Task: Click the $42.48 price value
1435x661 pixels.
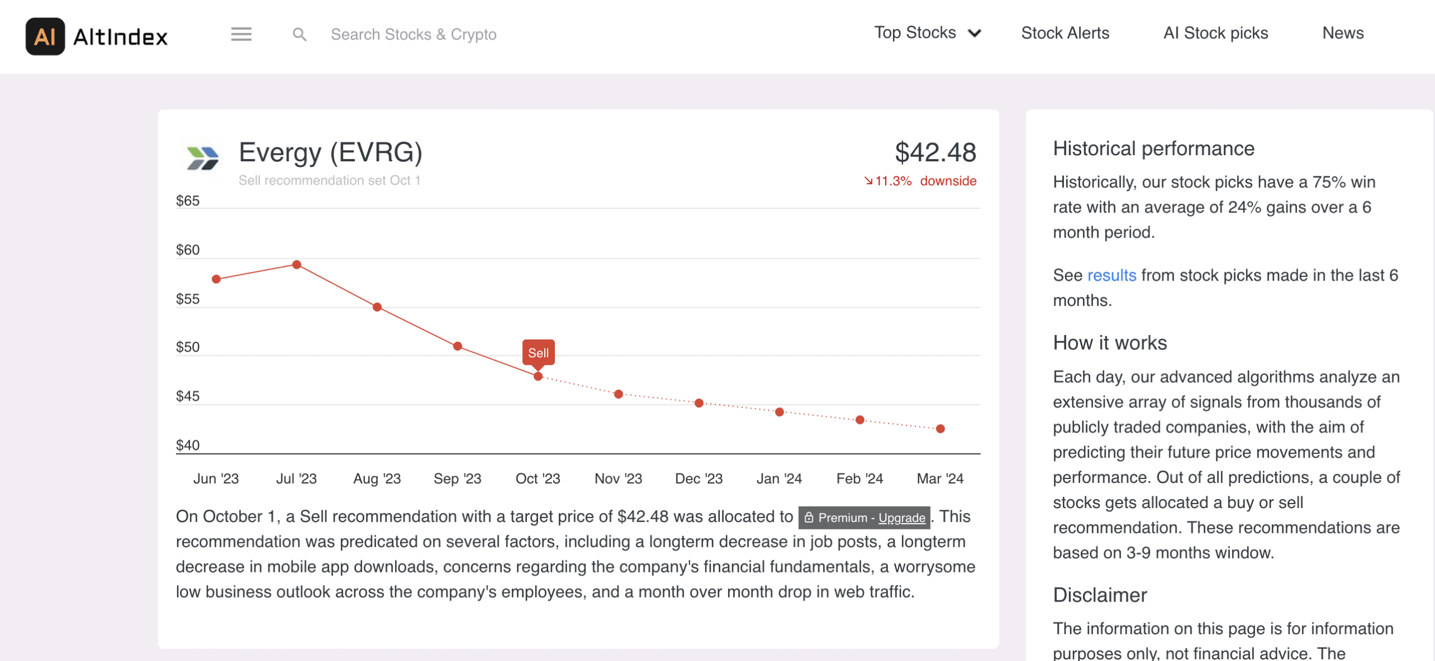Action: 935,152
